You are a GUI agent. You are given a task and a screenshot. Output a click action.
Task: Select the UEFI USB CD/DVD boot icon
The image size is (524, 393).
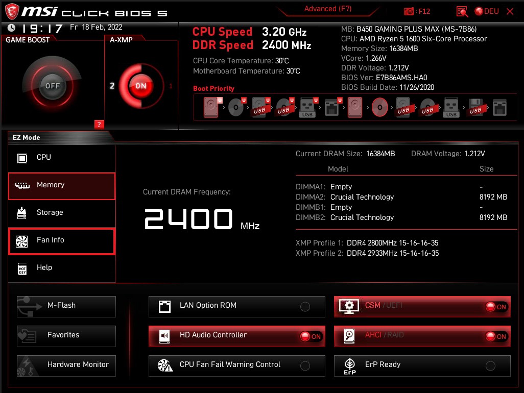[x=284, y=107]
